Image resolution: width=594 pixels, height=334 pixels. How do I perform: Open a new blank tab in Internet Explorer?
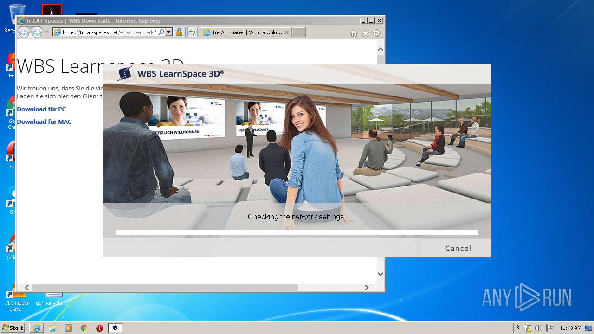[x=299, y=32]
